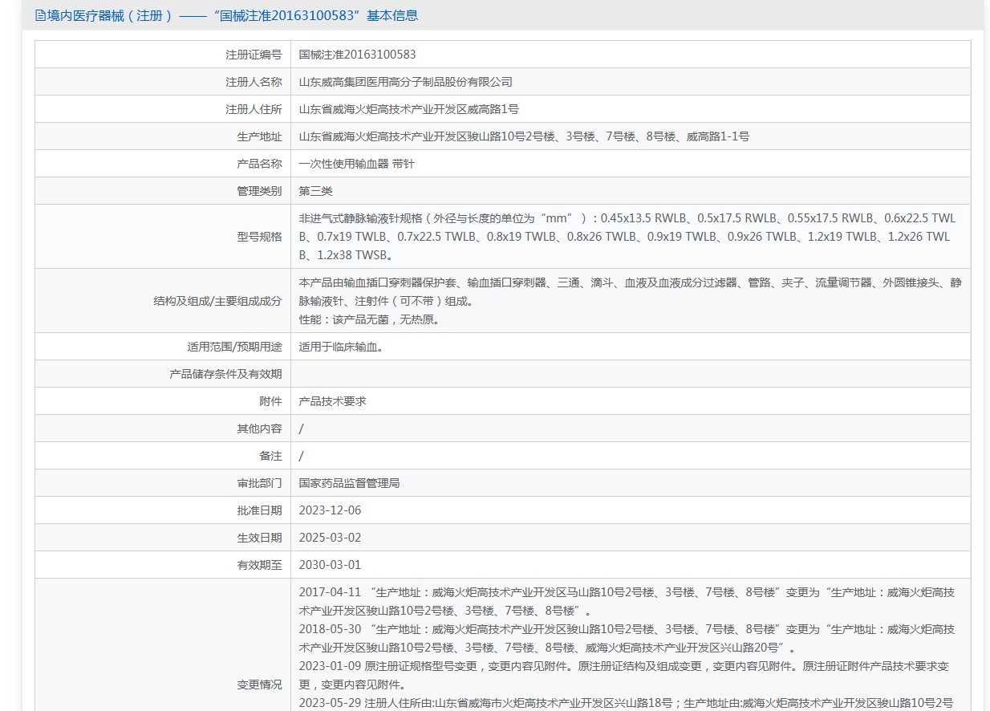Select the label cell "适用范围/预期用途"

[x=163, y=347]
